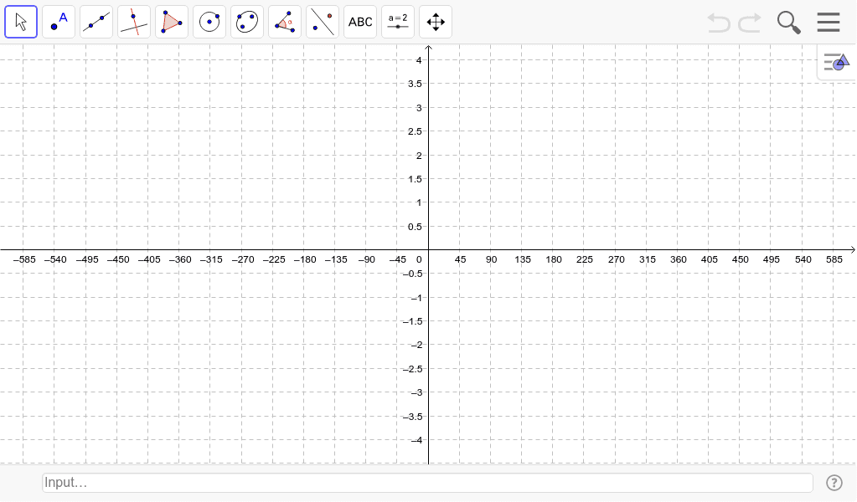The image size is (857, 502).
Task: Click the x-axis label –360
Action: click(x=180, y=259)
